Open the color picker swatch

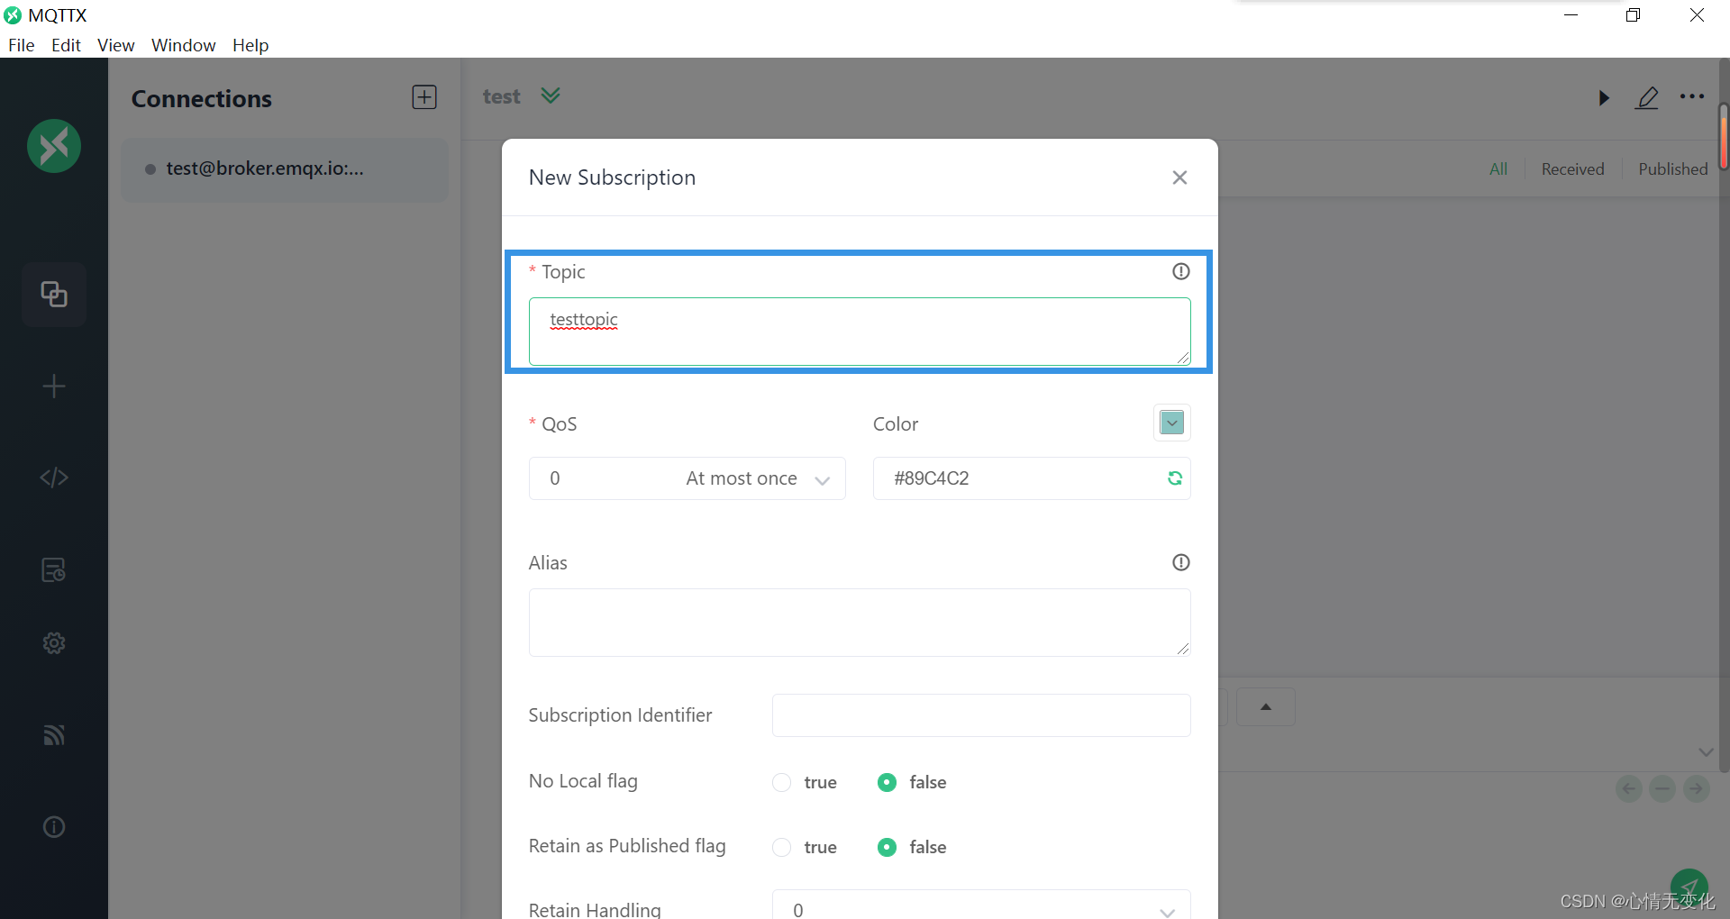point(1172,423)
